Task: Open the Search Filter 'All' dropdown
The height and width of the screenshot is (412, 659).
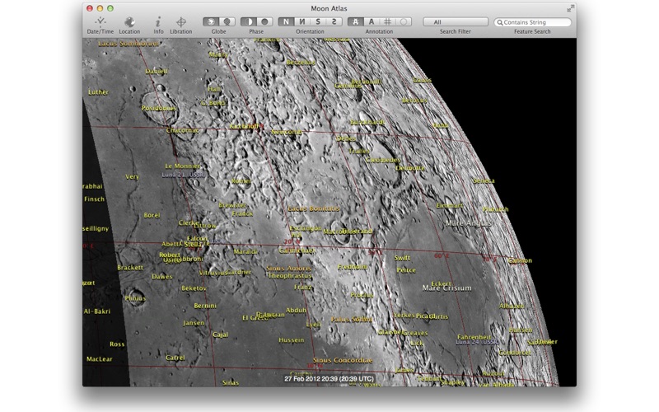Action: pyautogui.click(x=456, y=22)
